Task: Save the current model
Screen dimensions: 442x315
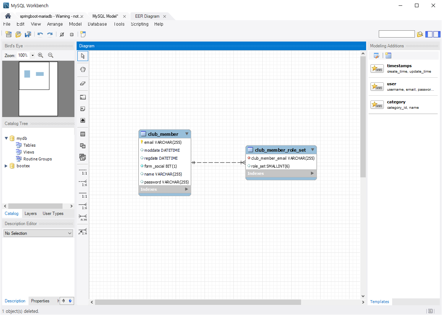Action: (28, 34)
